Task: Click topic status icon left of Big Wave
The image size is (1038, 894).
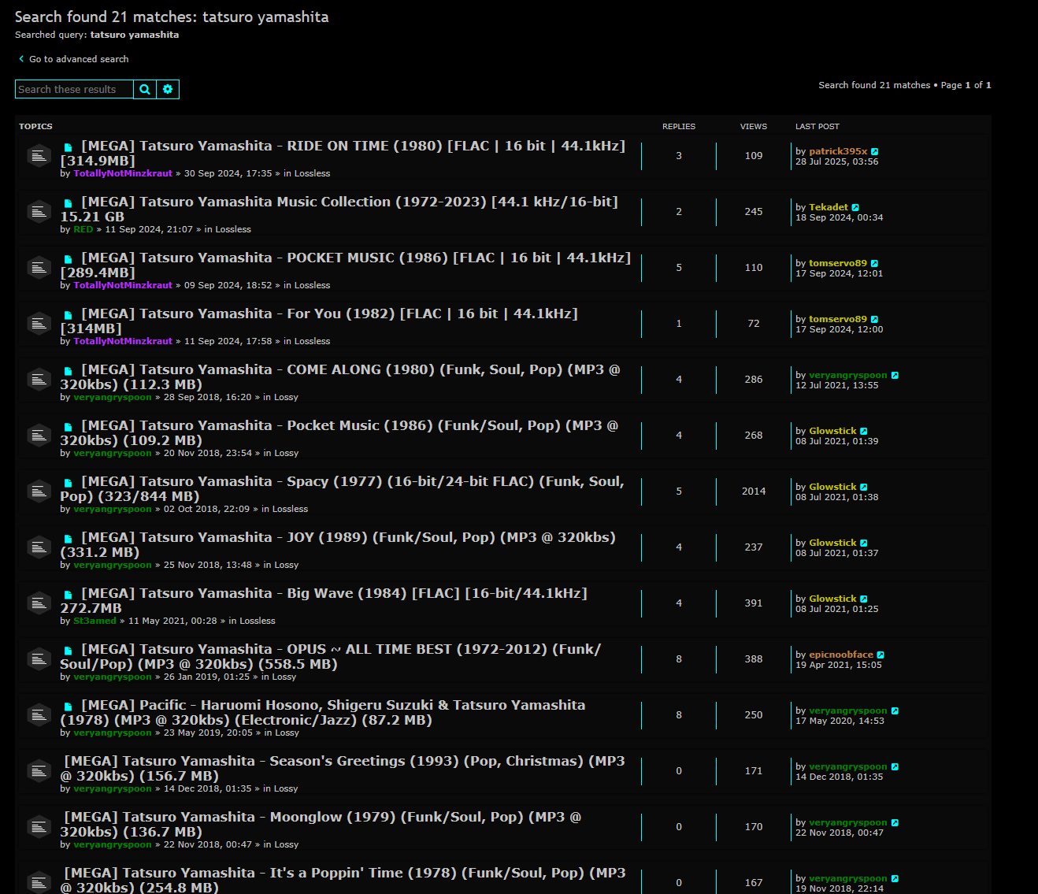Action: (39, 603)
